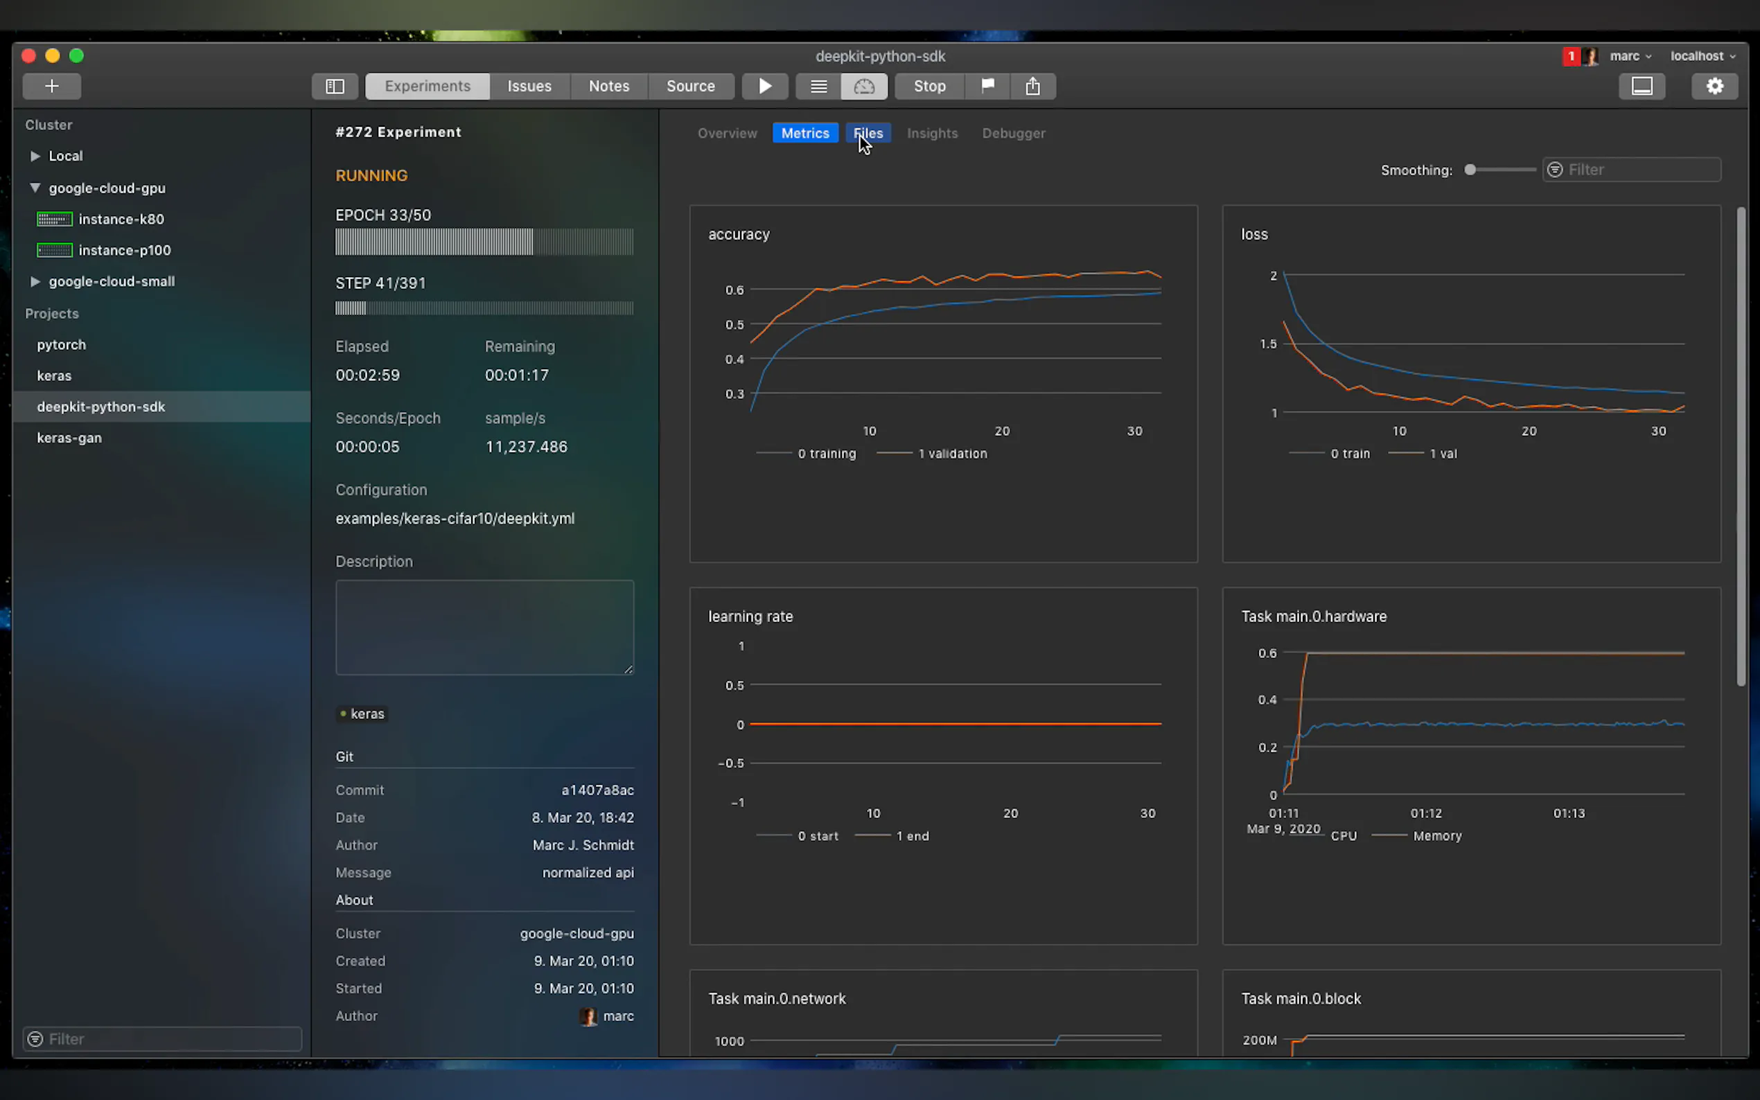Switch to the Files tab

click(868, 133)
